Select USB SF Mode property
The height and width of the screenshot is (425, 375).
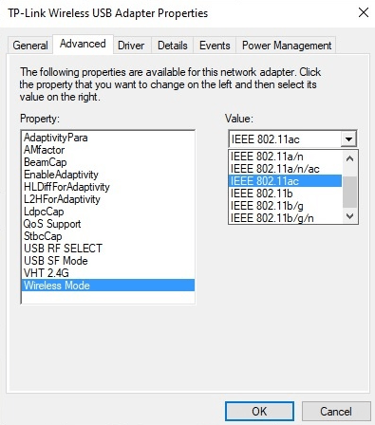pos(108,261)
